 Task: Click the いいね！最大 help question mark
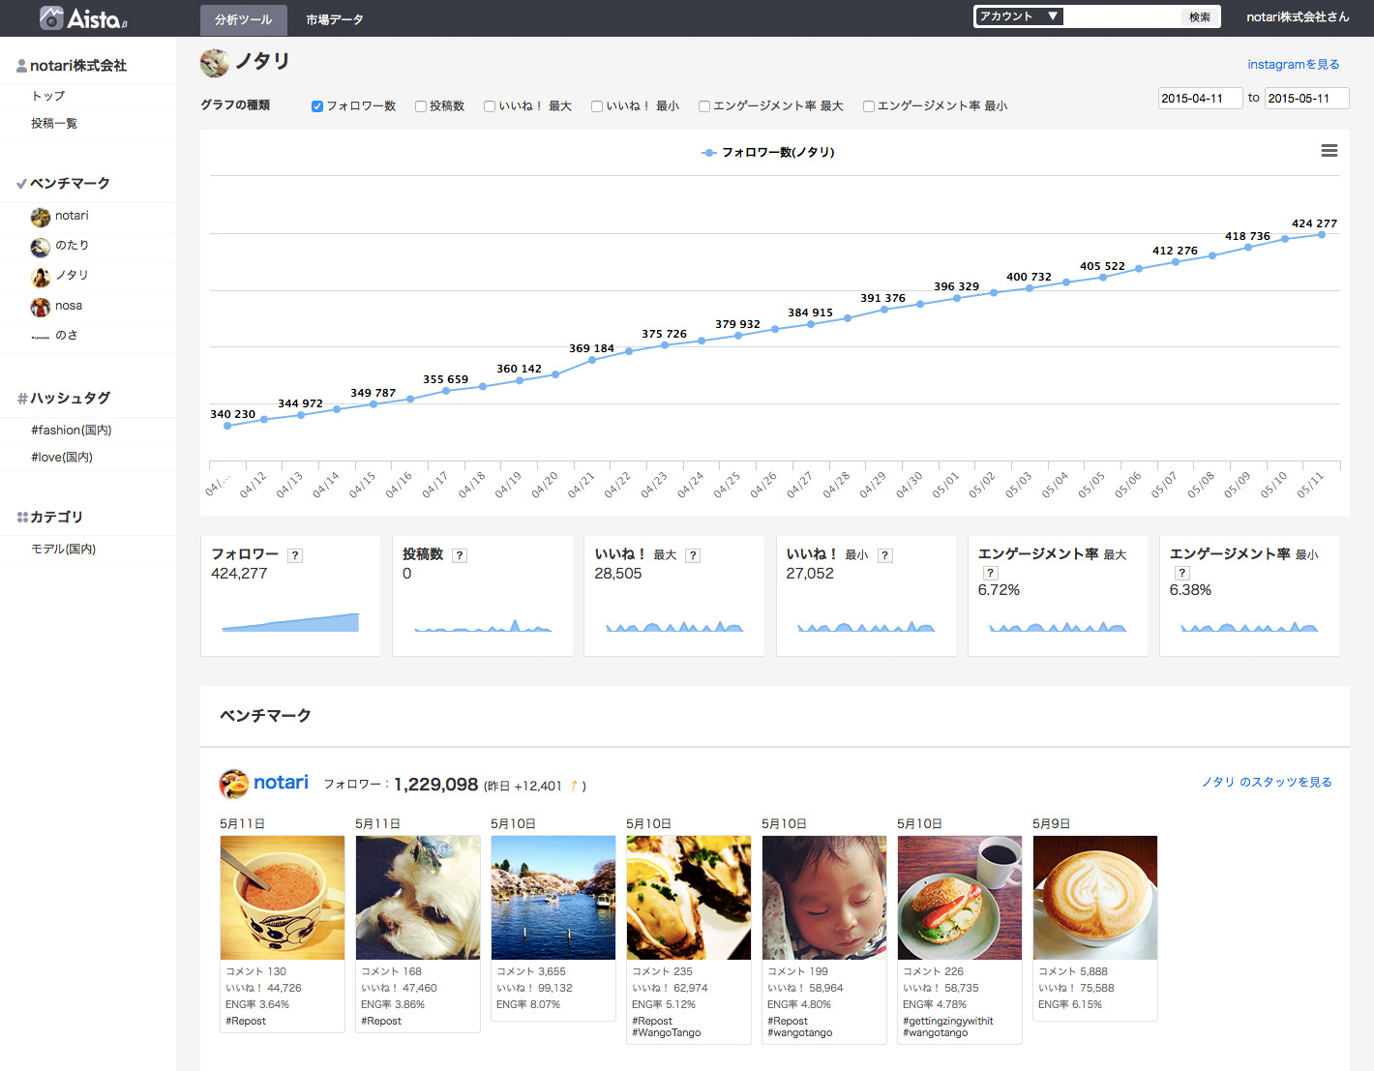693,555
